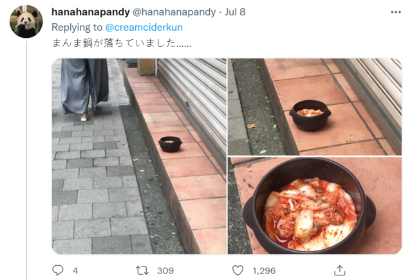The width and height of the screenshot is (412, 280).
Task: Open the panda profile avatar
Action: tap(26, 21)
